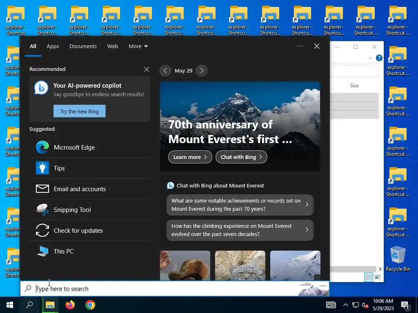This screenshot has width=418, height=313.
Task: Open the Recycle Bin on desktop
Action: (398, 259)
